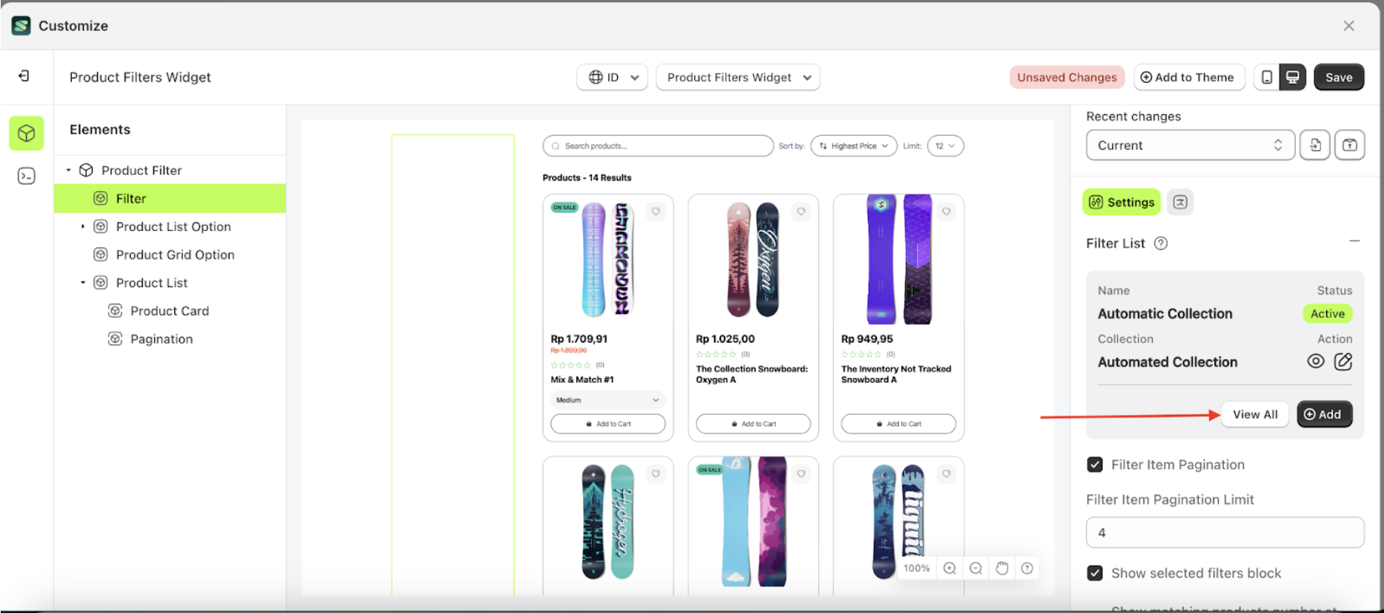1384x613 pixels.
Task: Open the Sort by Highest Price dropdown
Action: (854, 146)
